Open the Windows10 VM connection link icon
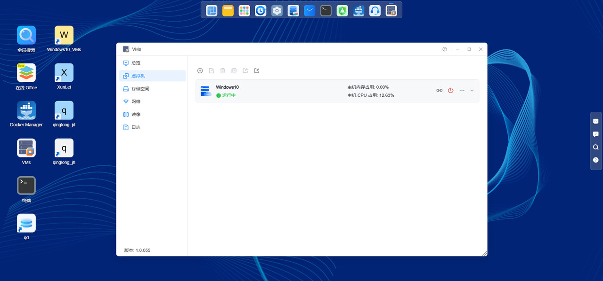The height and width of the screenshot is (281, 603). [x=439, y=91]
